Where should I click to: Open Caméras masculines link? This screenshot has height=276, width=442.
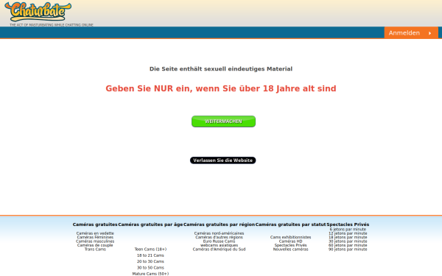click(x=95, y=241)
